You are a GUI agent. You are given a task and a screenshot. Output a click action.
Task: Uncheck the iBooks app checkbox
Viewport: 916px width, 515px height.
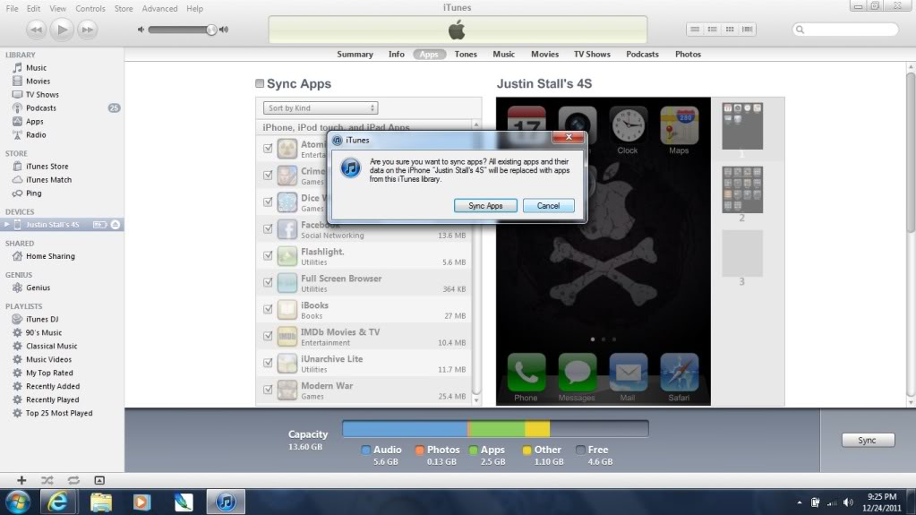pyautogui.click(x=268, y=309)
